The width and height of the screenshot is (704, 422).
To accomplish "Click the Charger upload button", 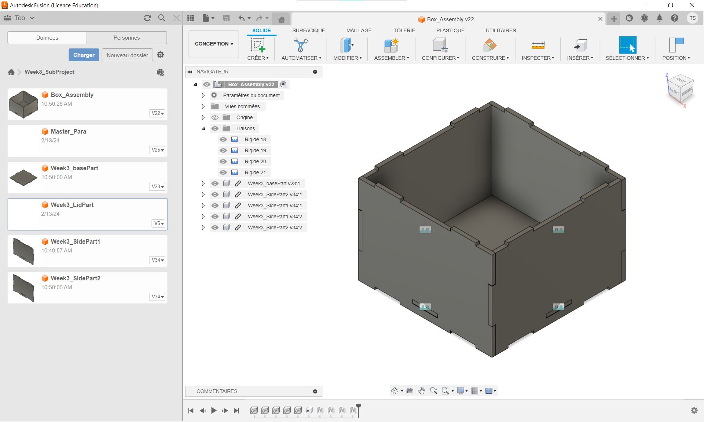I will click(x=84, y=55).
